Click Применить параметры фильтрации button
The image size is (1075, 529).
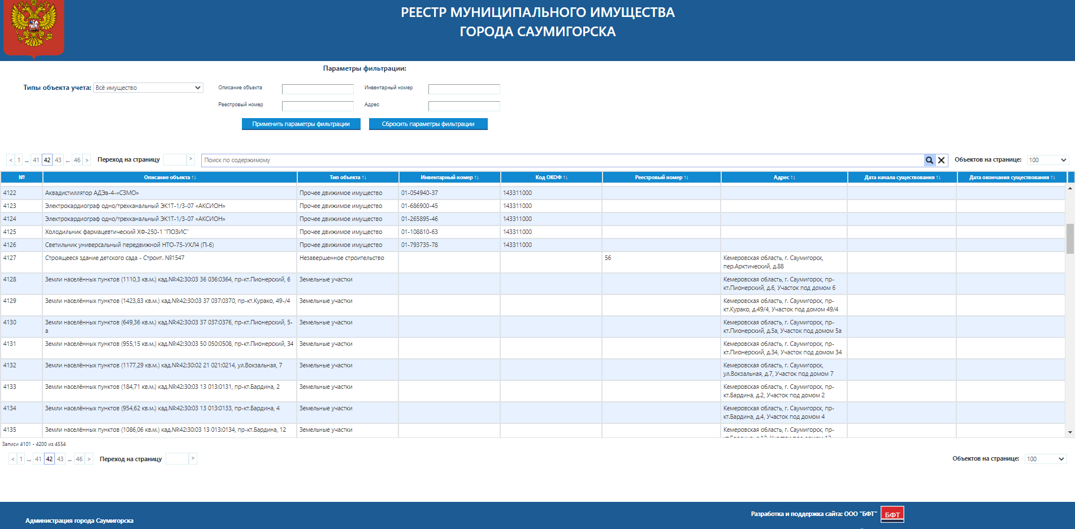301,124
